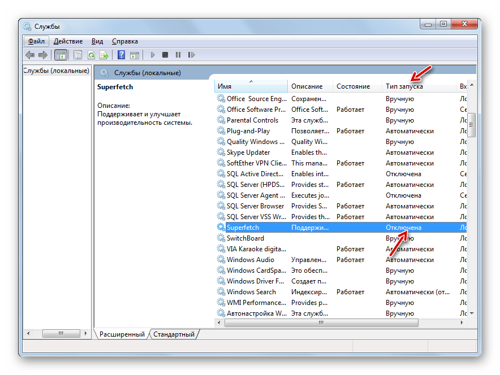The height and width of the screenshot is (375, 500).
Task: Click Автоматически (от... in Windows Search row
Action: [x=417, y=291]
